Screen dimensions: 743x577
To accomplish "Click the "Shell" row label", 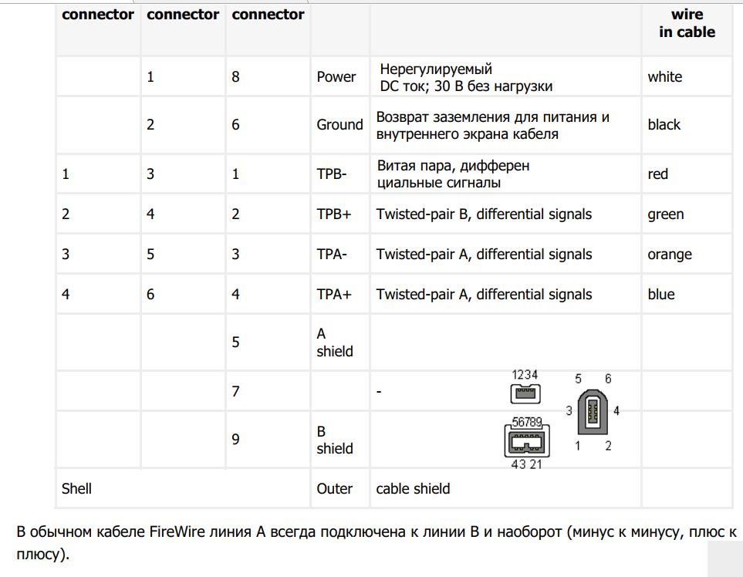I will click(x=76, y=488).
